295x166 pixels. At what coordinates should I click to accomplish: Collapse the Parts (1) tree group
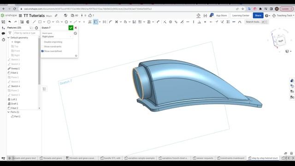[8, 112]
